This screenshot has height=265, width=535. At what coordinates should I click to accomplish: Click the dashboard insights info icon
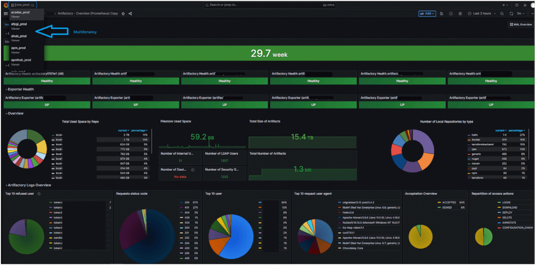tap(451, 14)
